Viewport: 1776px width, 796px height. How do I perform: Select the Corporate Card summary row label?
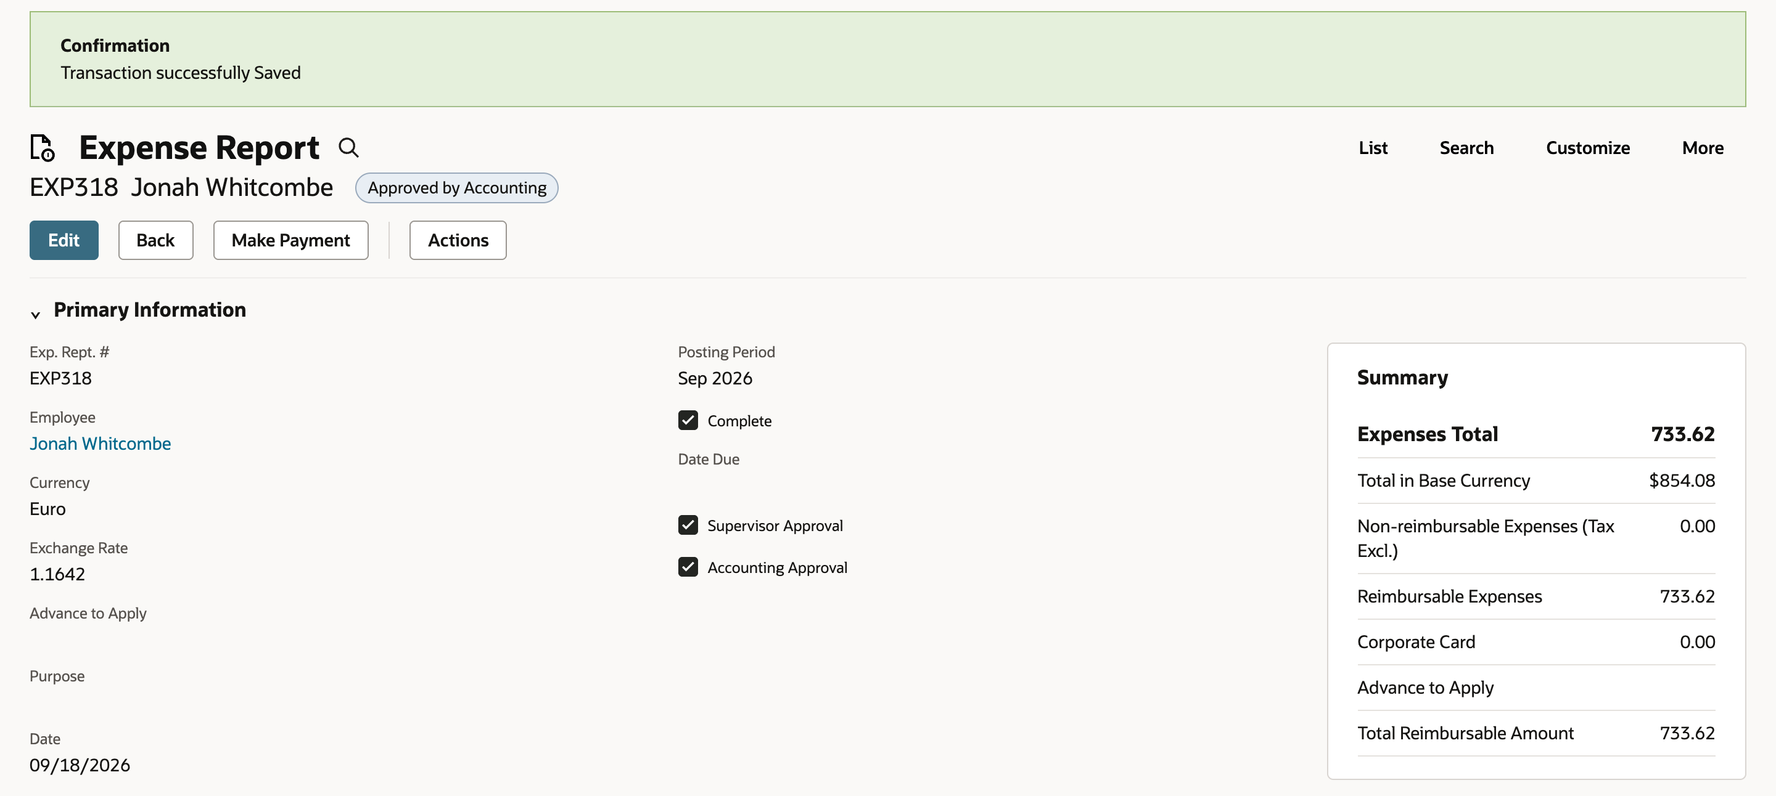coord(1416,641)
